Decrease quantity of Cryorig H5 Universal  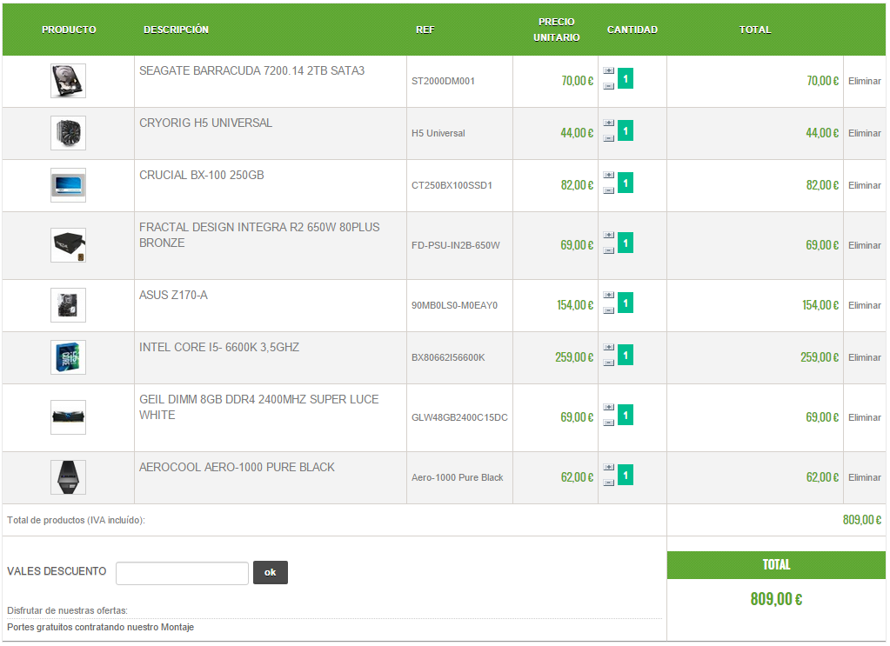point(608,138)
